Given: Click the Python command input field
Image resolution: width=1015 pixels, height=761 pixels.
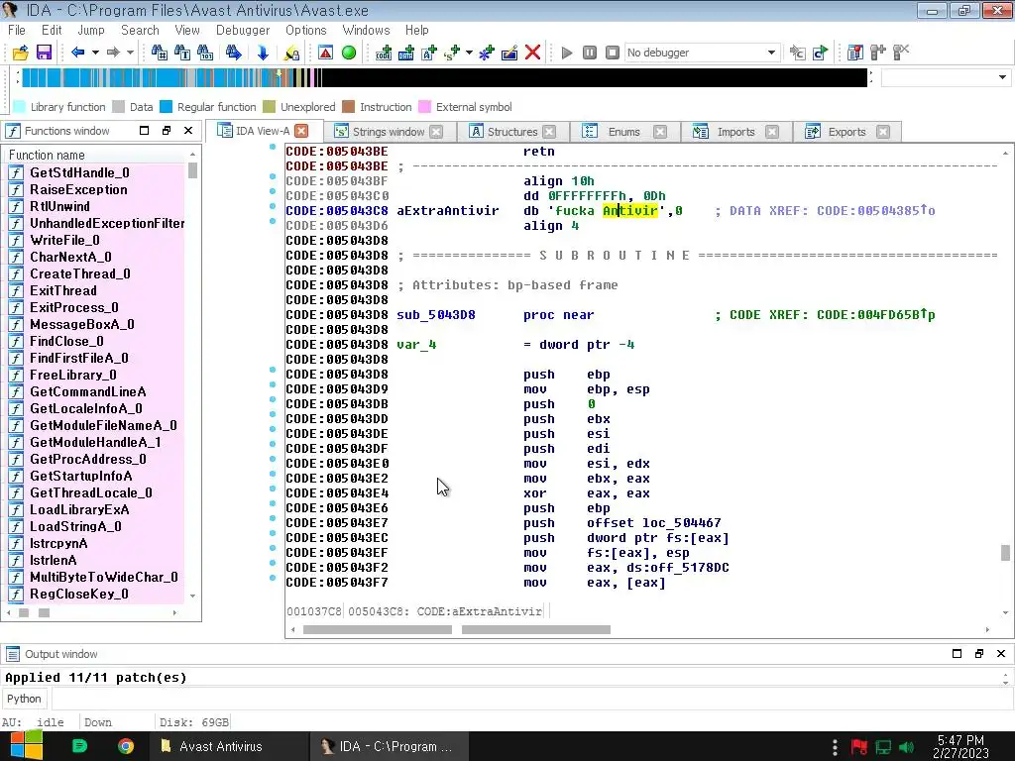Looking at the screenshot, I should click(531, 699).
